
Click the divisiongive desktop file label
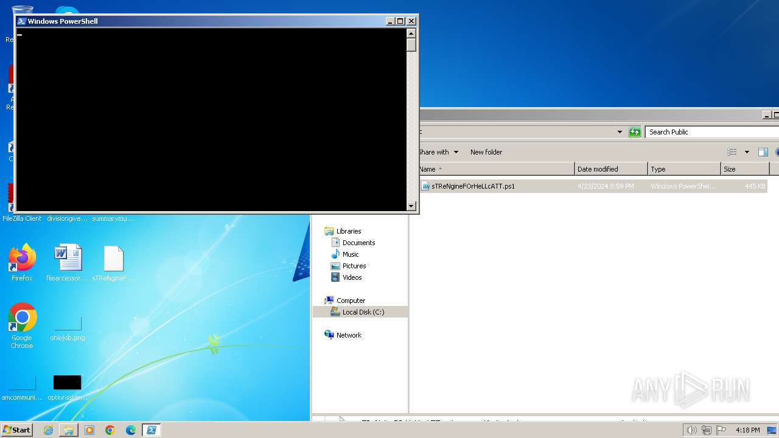pos(67,218)
